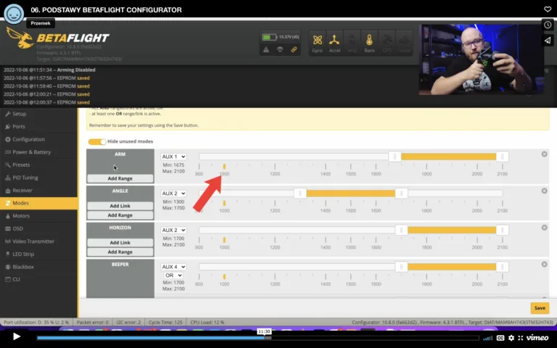Seek on the video progress bar

(257, 338)
